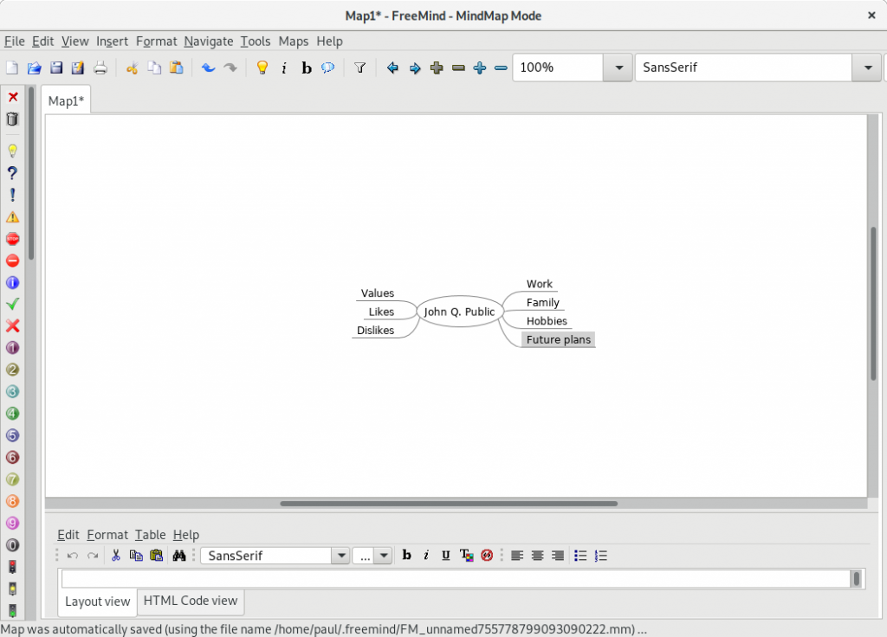
Task: Click the Text color icon in note editor
Action: pos(466,556)
